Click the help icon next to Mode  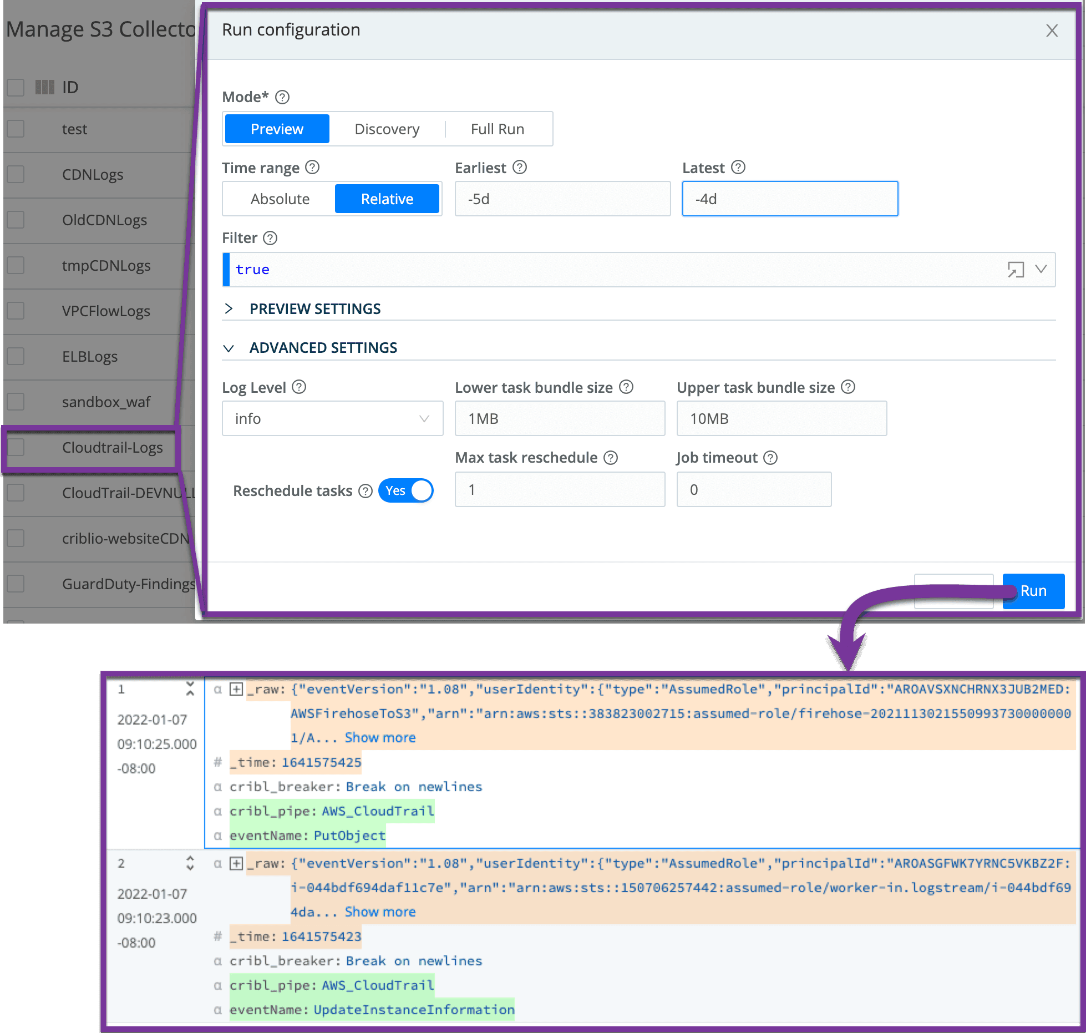[x=282, y=97]
